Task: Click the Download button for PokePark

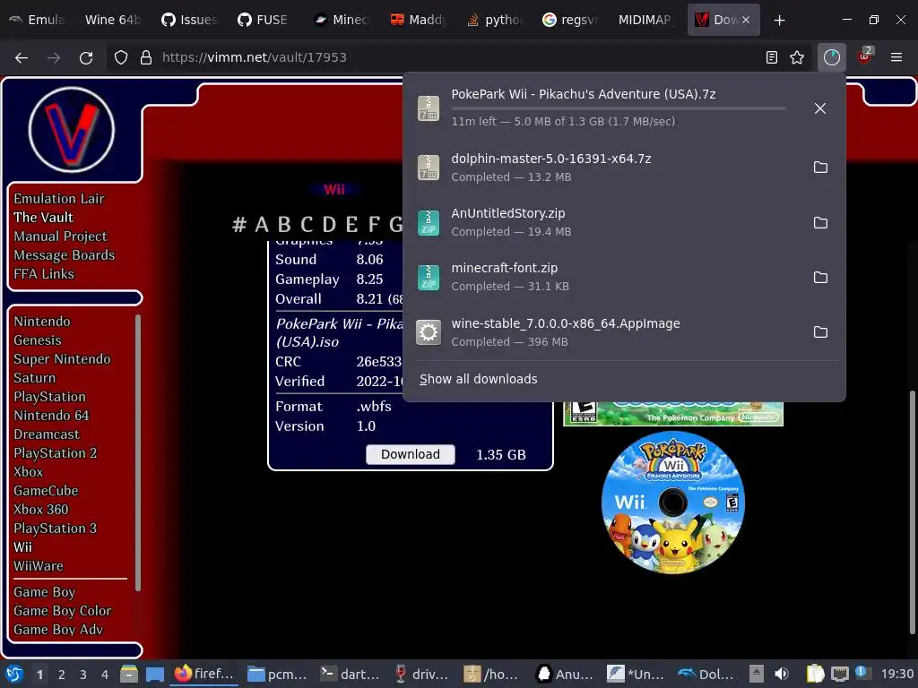Action: pyautogui.click(x=410, y=454)
